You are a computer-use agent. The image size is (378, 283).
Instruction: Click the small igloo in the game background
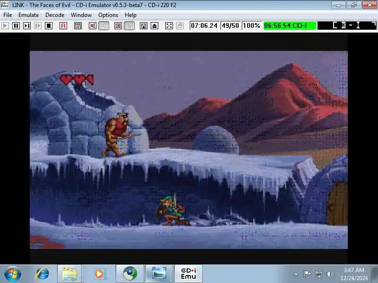(216, 140)
